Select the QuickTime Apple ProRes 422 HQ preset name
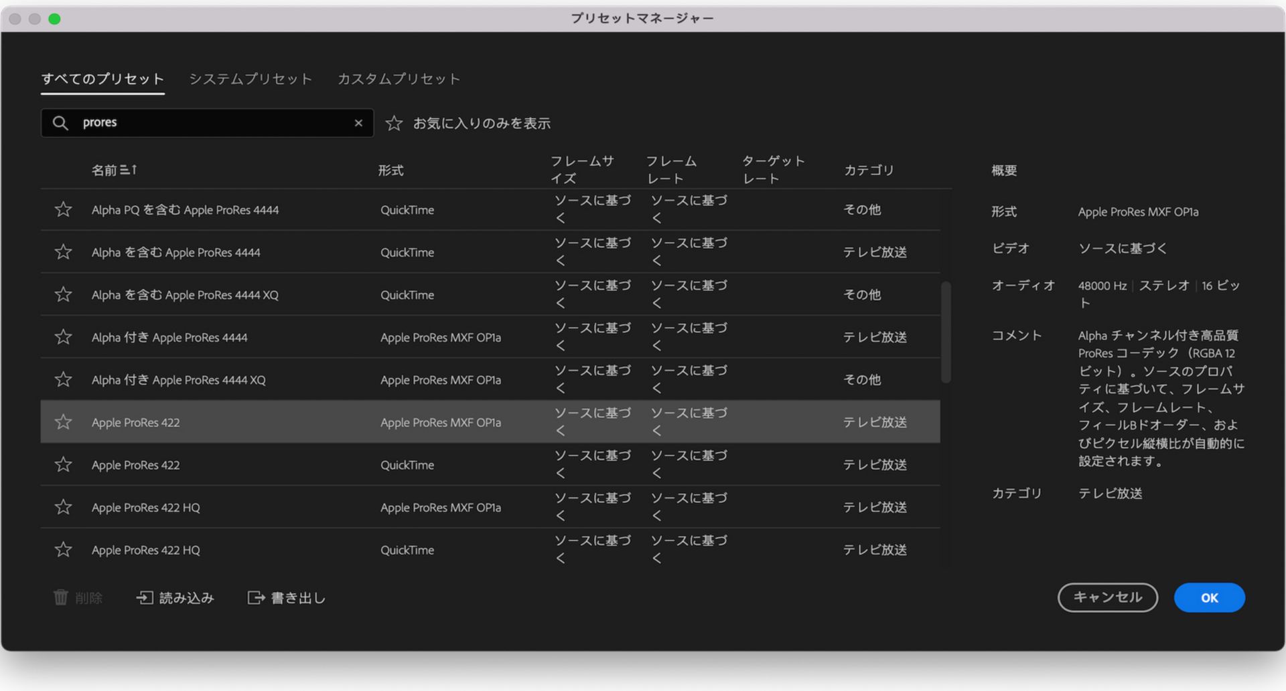The height and width of the screenshot is (691, 1286). point(145,550)
